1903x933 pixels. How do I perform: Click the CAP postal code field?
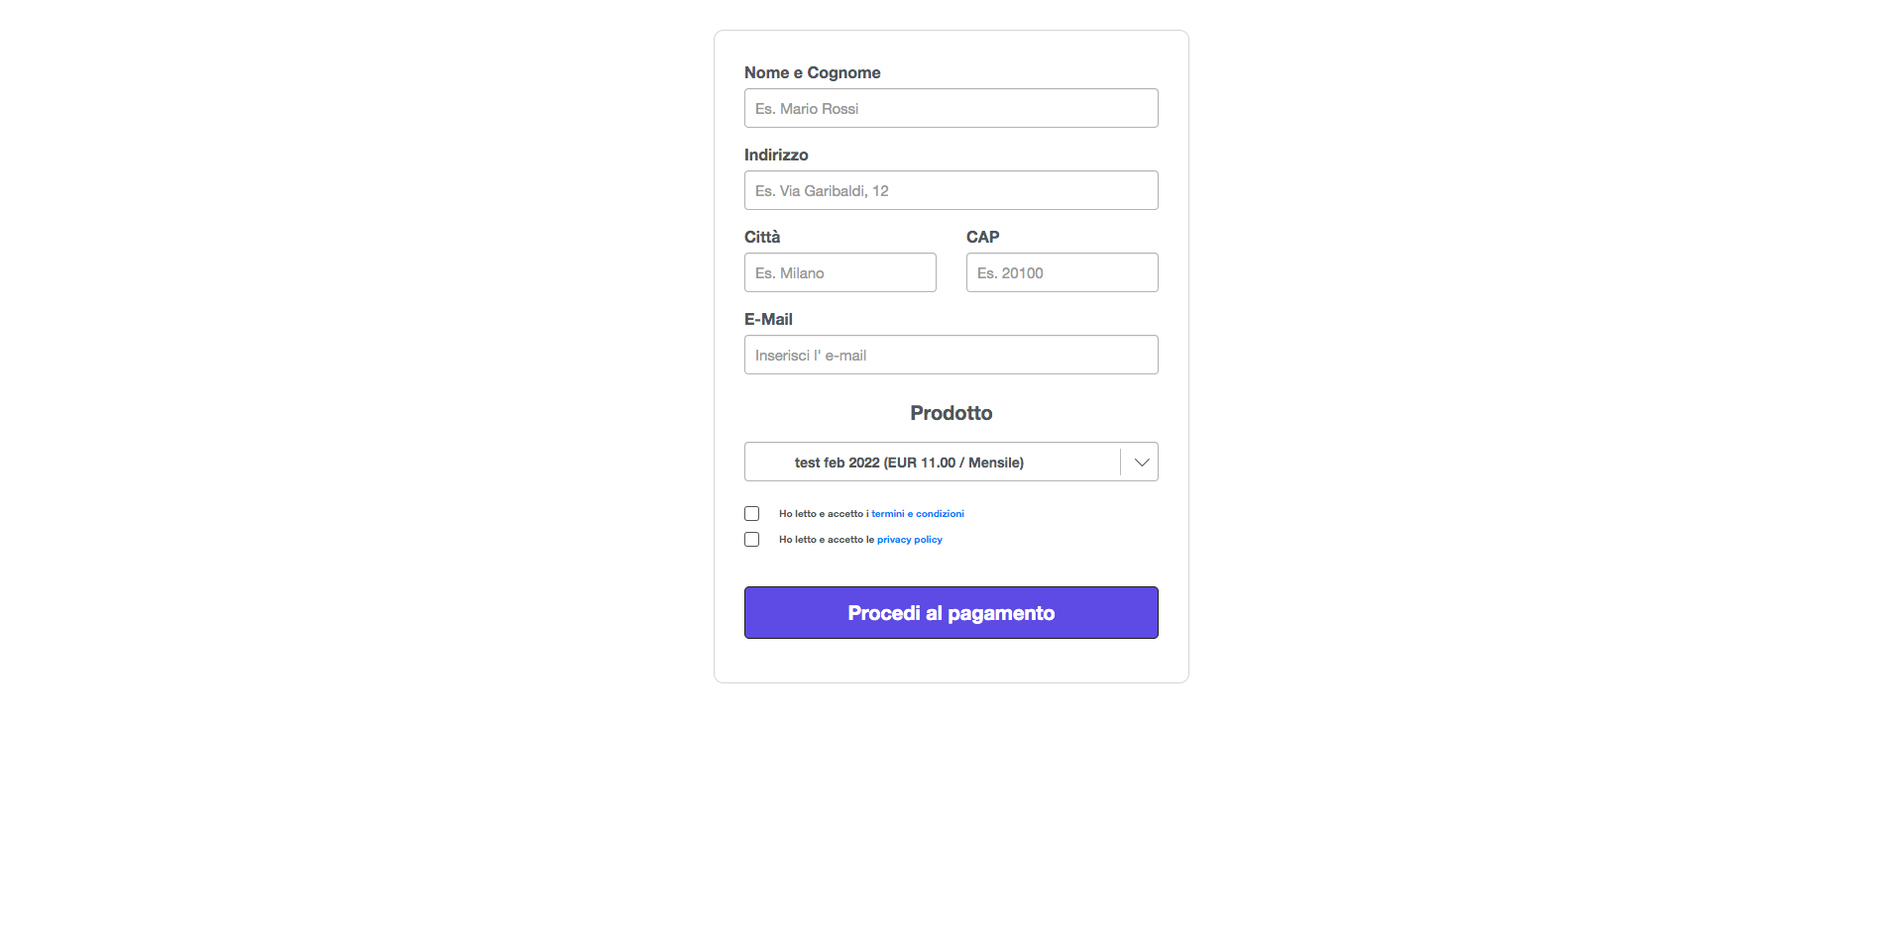tap(1062, 273)
